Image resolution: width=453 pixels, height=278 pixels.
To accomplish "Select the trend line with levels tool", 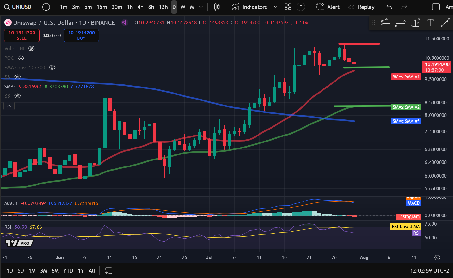I will click(385, 23).
